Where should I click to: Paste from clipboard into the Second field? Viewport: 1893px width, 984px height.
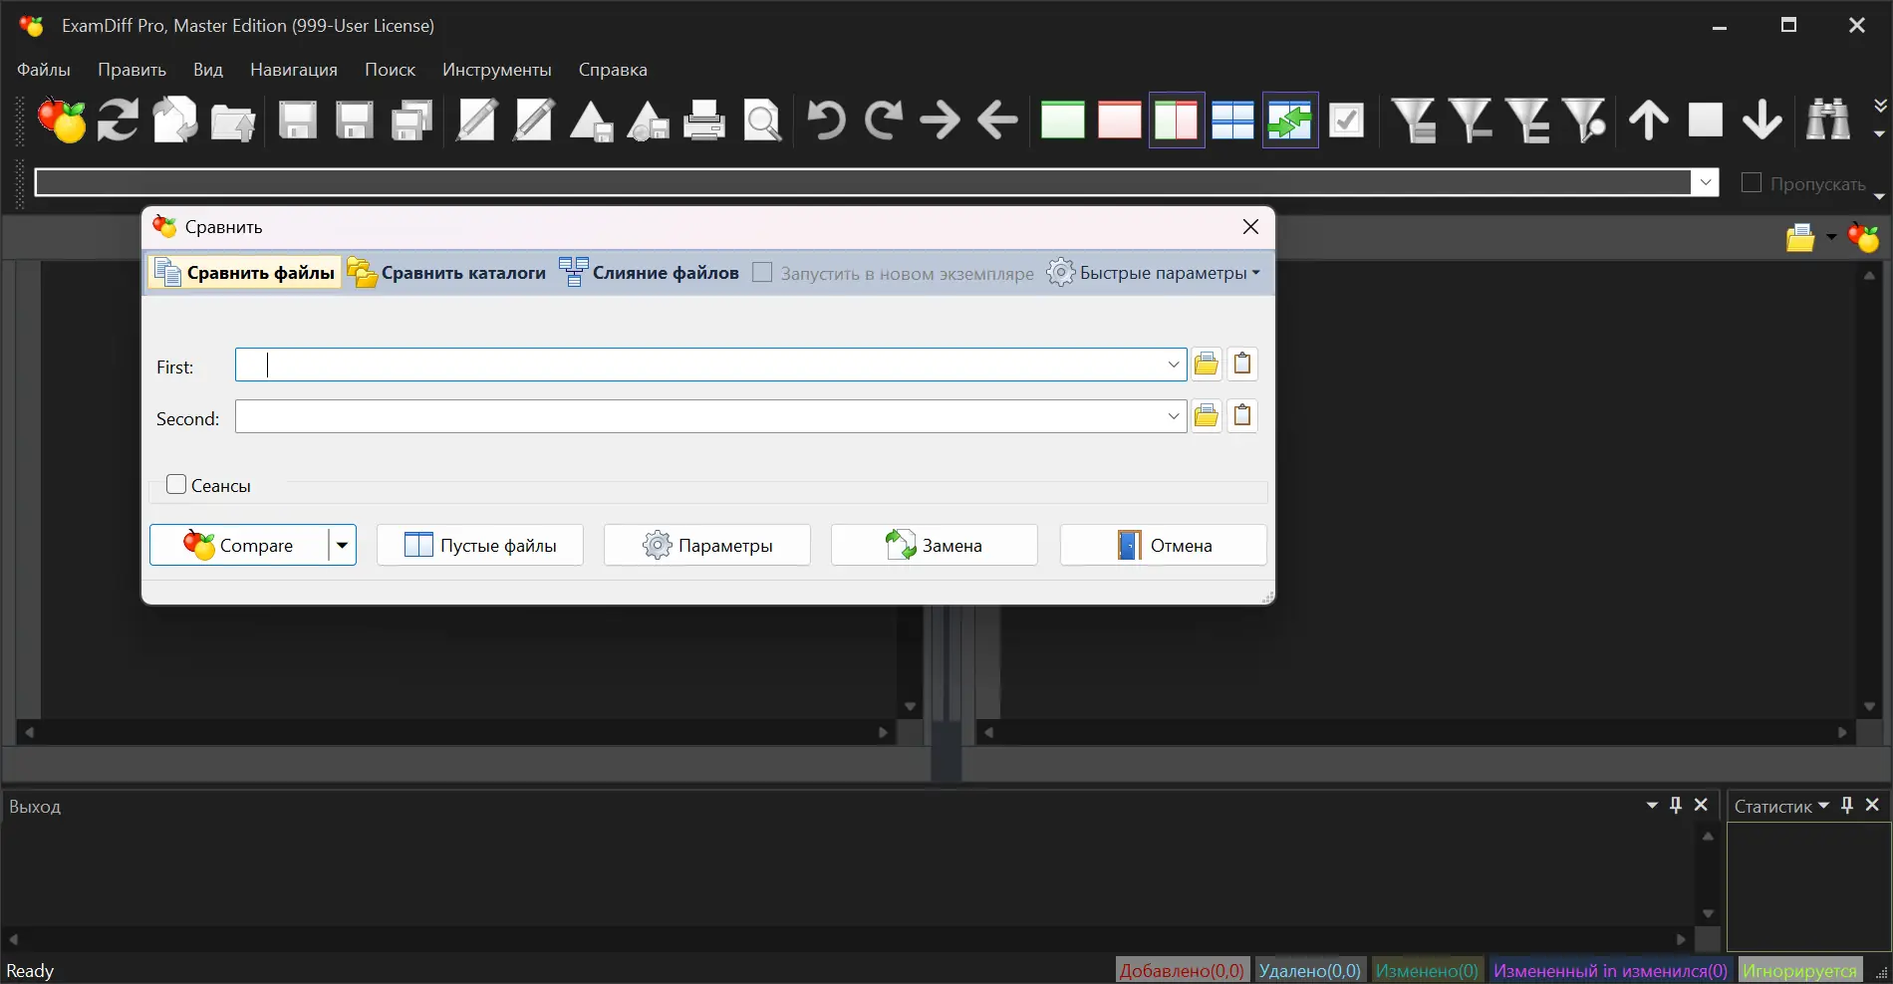[1242, 415]
